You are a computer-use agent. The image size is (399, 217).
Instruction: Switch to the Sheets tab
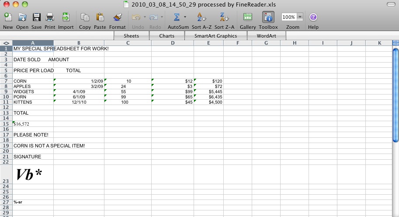[131, 36]
